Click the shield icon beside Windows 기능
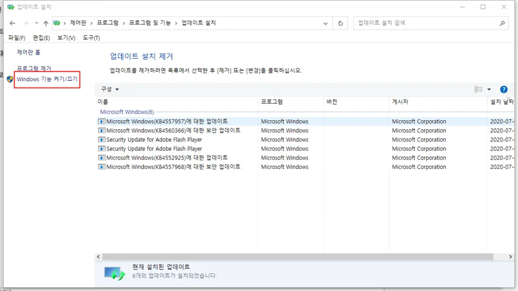This screenshot has height=291, width=518. click(x=10, y=79)
